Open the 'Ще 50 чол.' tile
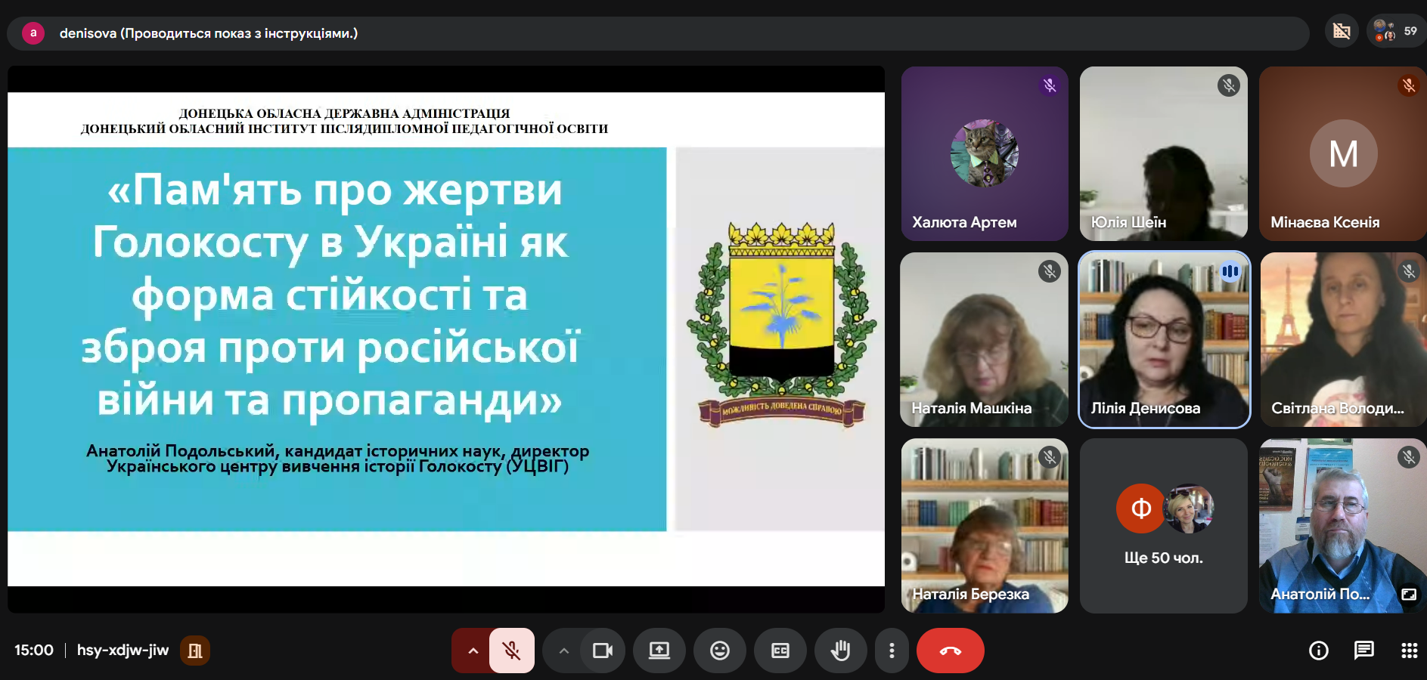The image size is (1427, 680). (1163, 526)
